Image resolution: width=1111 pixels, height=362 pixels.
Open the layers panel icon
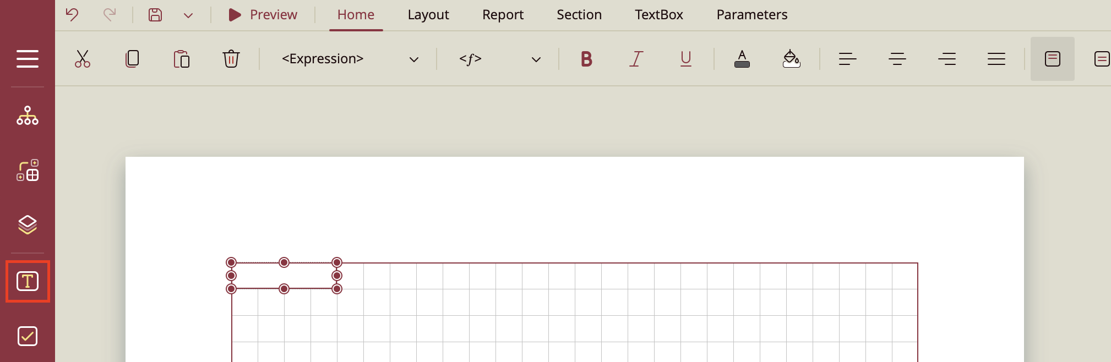pyautogui.click(x=28, y=224)
